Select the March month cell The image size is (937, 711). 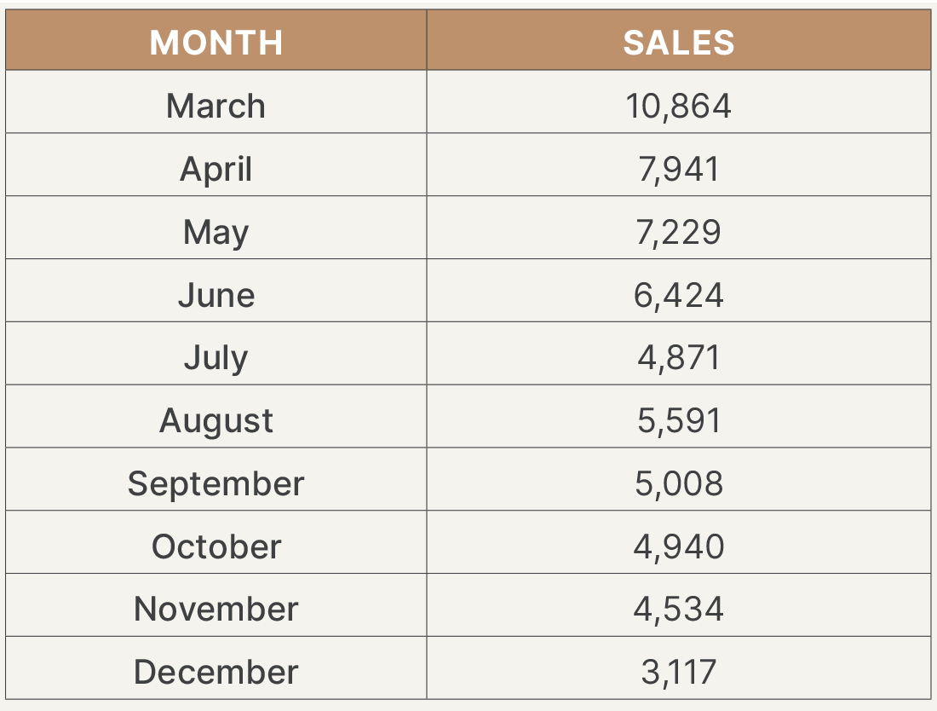216,106
